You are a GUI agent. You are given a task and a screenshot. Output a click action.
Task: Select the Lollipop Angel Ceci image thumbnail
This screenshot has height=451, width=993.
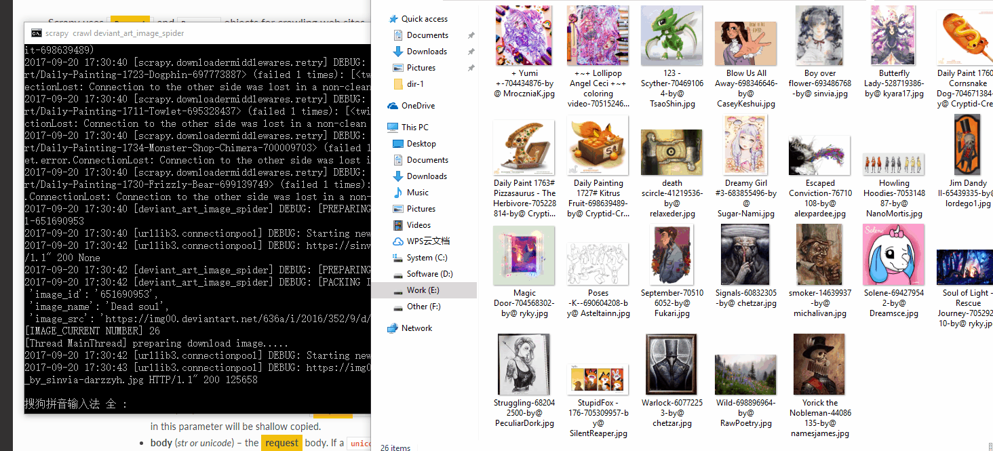pyautogui.click(x=598, y=35)
